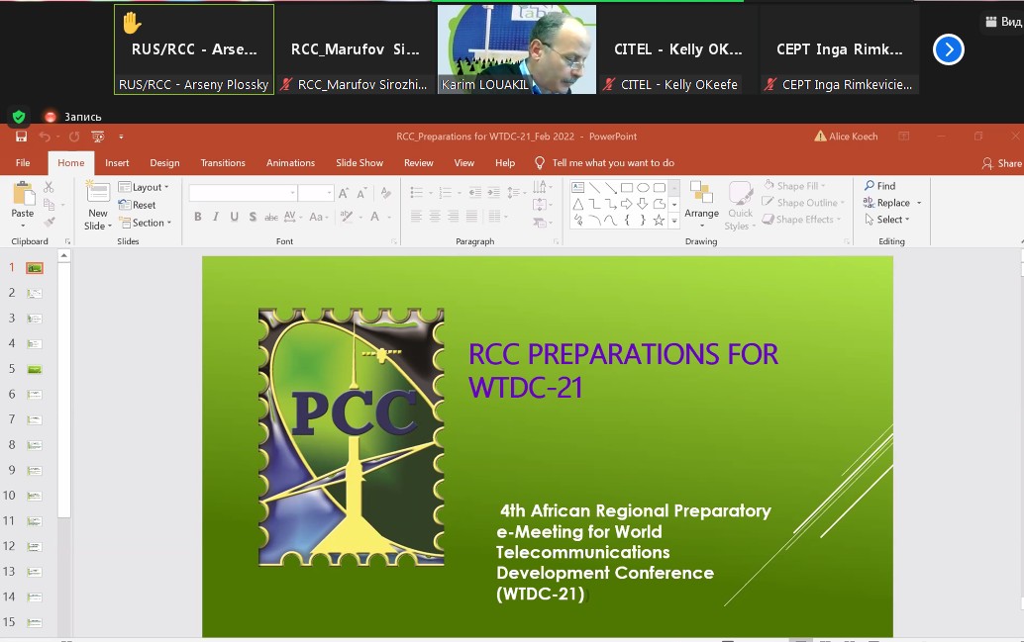Image resolution: width=1024 pixels, height=642 pixels.
Task: Click the Find button
Action: point(879,186)
